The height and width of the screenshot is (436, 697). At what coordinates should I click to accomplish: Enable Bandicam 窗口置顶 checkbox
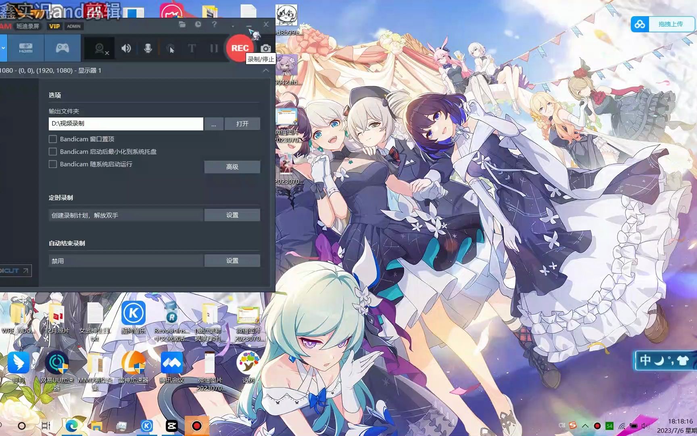pos(53,139)
